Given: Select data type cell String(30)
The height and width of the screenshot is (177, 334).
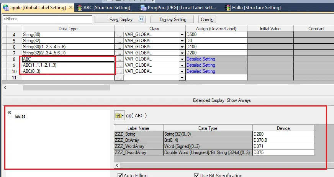Looking at the screenshot, I should [68, 34].
